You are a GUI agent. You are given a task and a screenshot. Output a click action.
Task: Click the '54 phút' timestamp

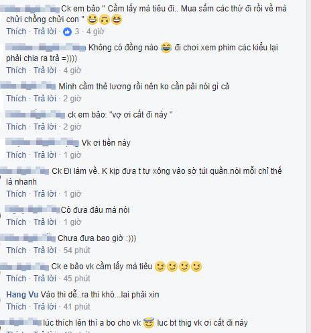pos(76,250)
